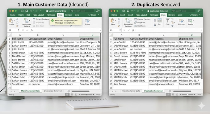Image resolution: width=210 pixels, height=114 pixels.
Task: Click Format Painter brush in Main Customer Data window
Action: tap(17, 26)
